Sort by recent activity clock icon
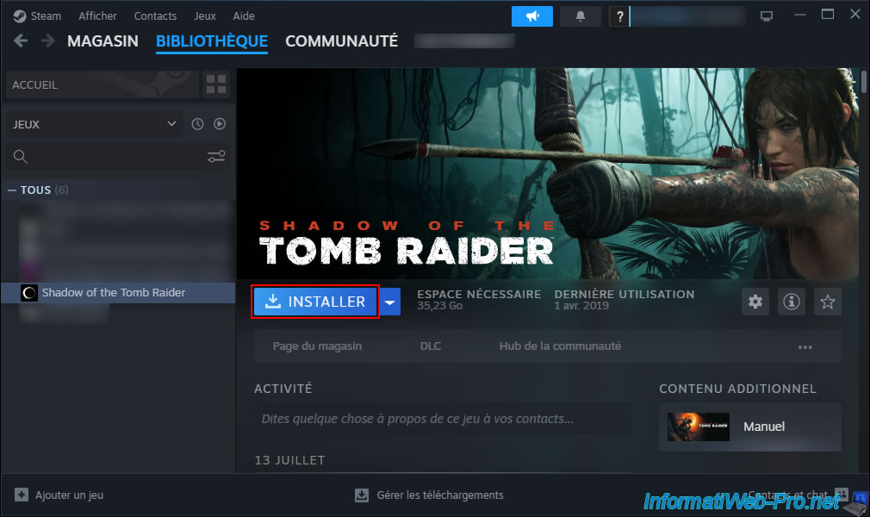 [197, 124]
